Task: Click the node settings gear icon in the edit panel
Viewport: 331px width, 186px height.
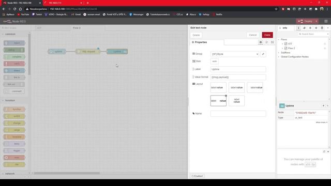Action: (x=261, y=42)
